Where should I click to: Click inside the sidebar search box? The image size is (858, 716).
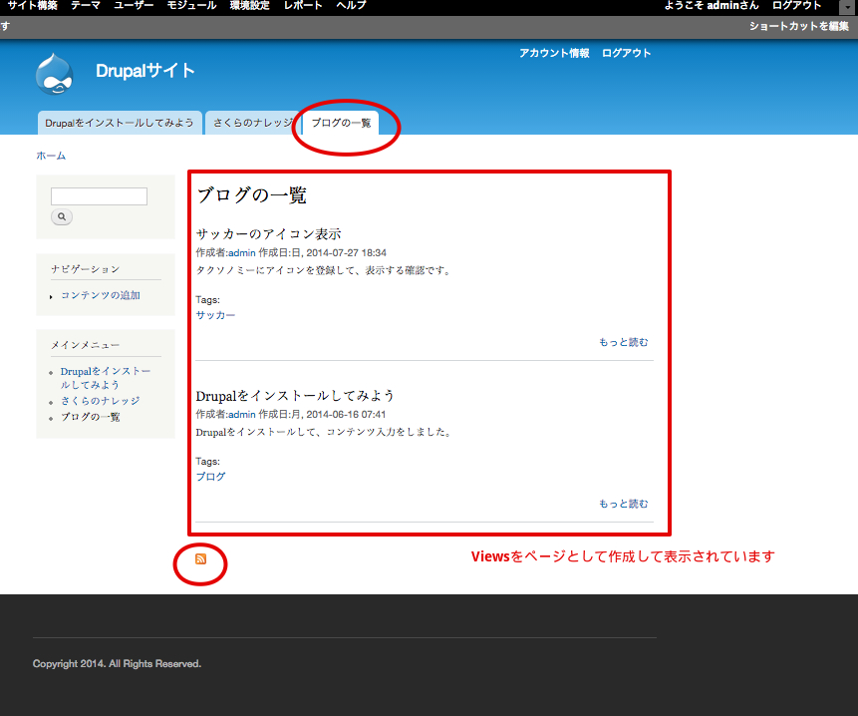coord(99,195)
